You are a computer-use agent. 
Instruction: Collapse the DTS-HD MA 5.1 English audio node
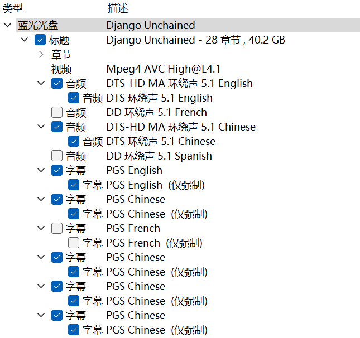coord(41,83)
